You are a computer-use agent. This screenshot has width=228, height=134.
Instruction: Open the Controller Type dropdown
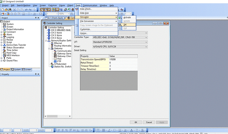[x=146, y=37]
